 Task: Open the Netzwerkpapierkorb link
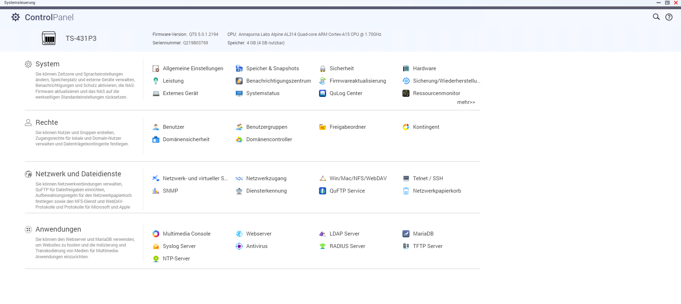[437, 191]
